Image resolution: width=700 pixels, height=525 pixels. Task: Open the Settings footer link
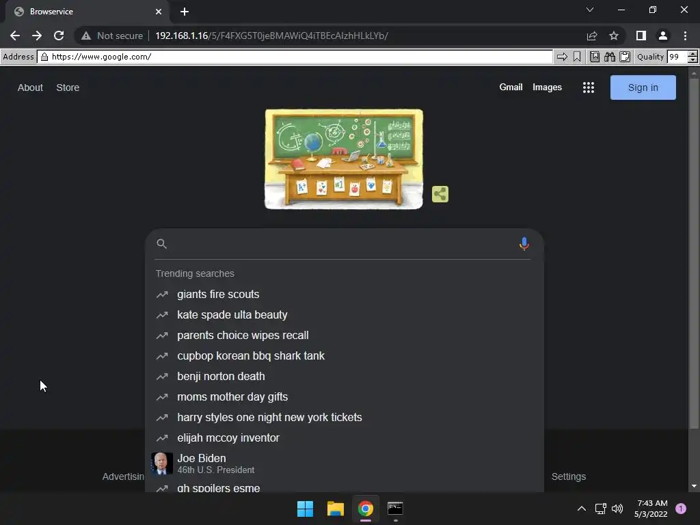[x=568, y=476]
